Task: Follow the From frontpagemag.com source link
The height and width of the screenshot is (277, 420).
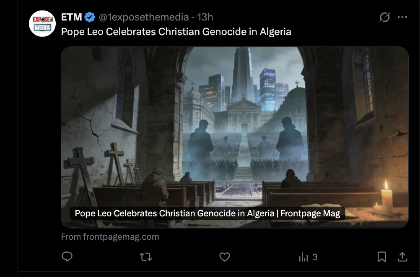Action: 110,237
